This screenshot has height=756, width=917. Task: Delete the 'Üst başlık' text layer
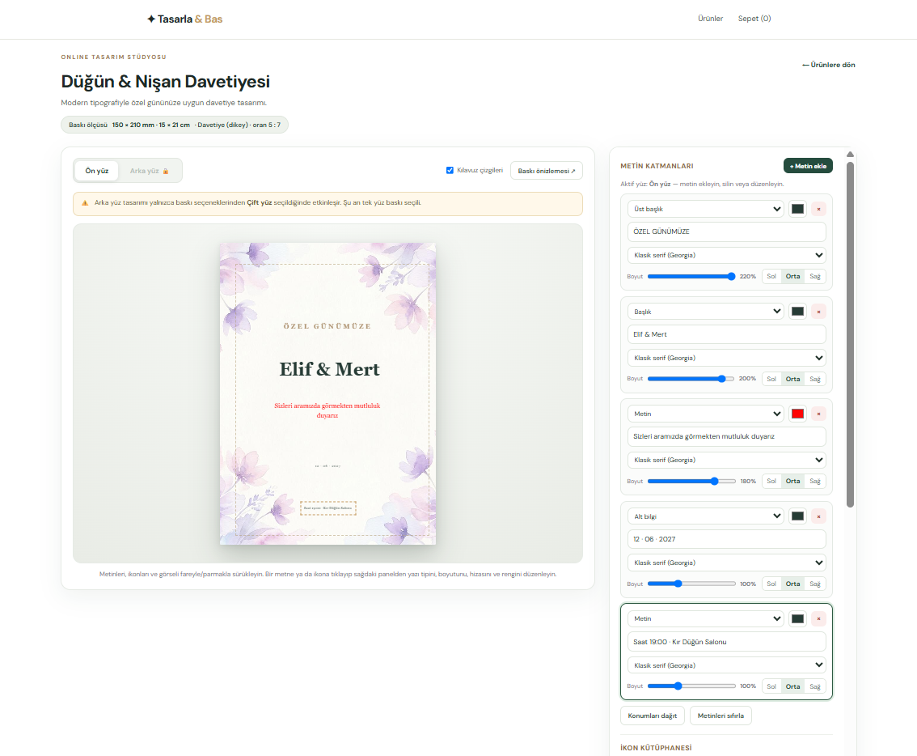(818, 209)
